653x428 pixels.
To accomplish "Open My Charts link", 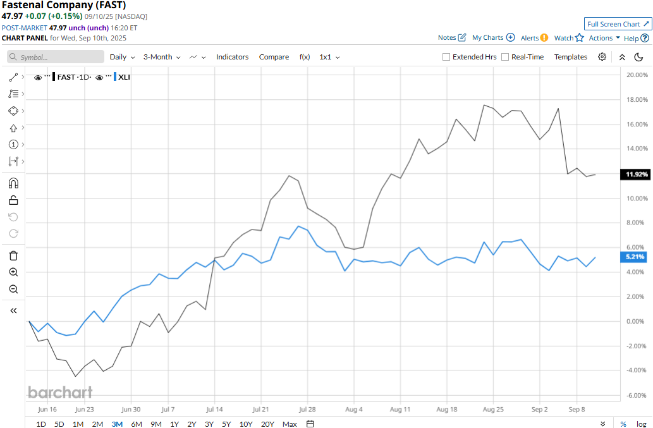I will [494, 37].
